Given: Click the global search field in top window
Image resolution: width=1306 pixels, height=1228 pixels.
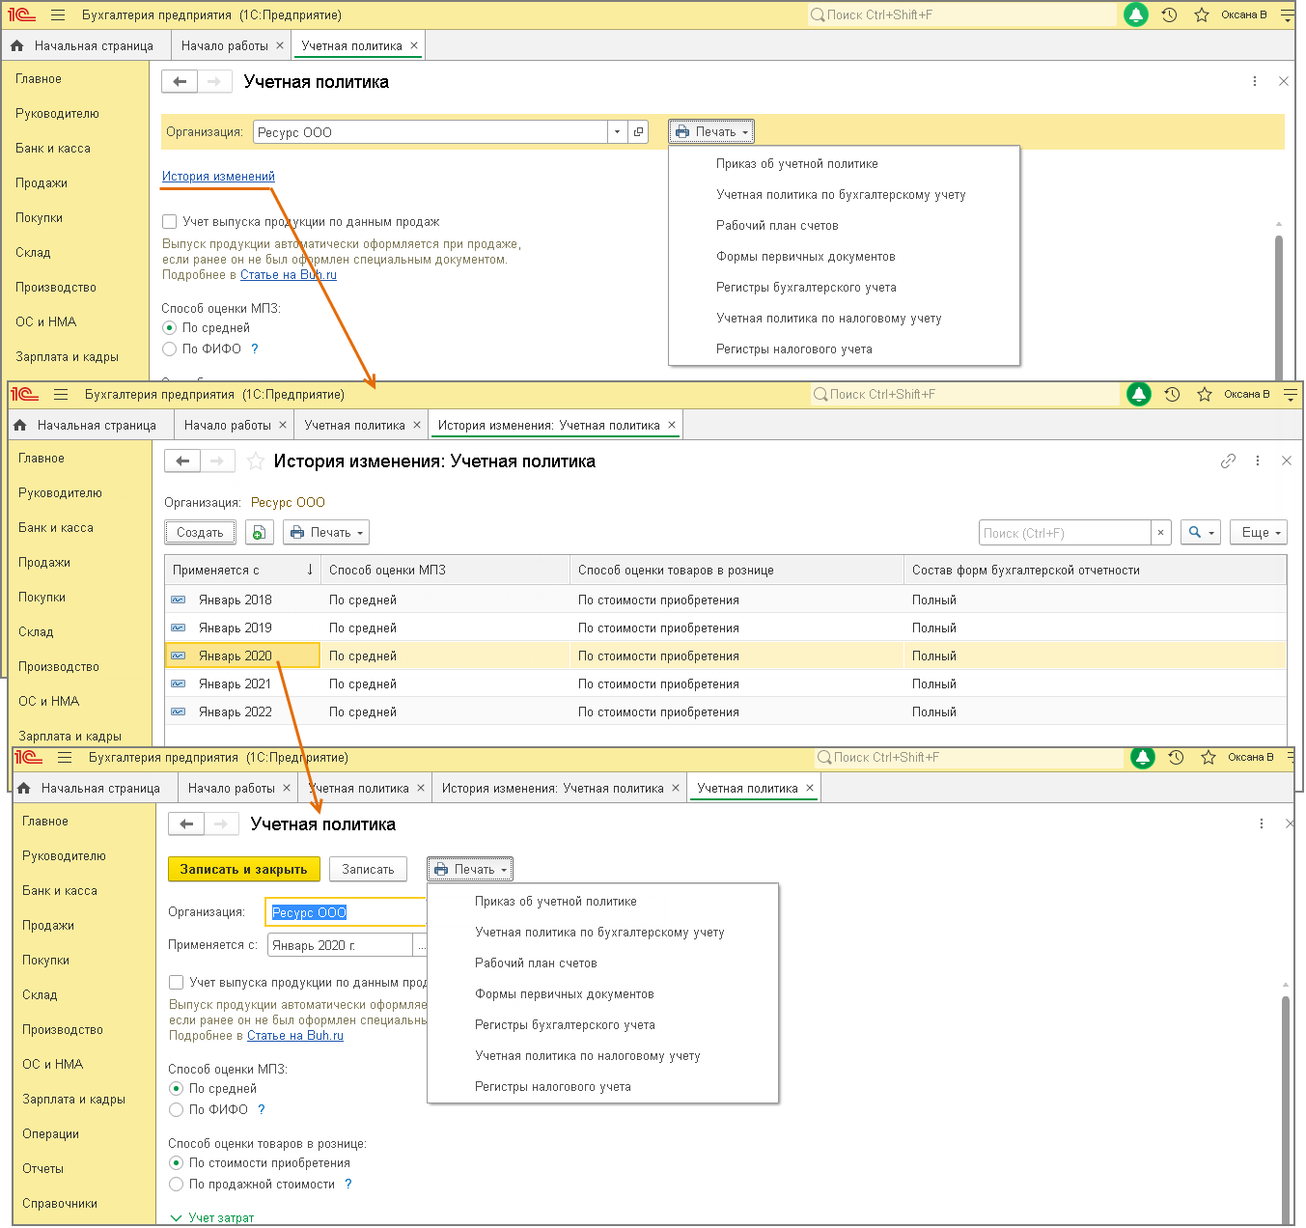Looking at the screenshot, I should click(961, 15).
